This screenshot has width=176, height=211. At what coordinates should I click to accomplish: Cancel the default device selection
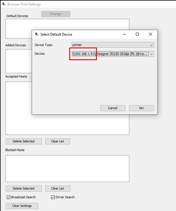pos(113,108)
